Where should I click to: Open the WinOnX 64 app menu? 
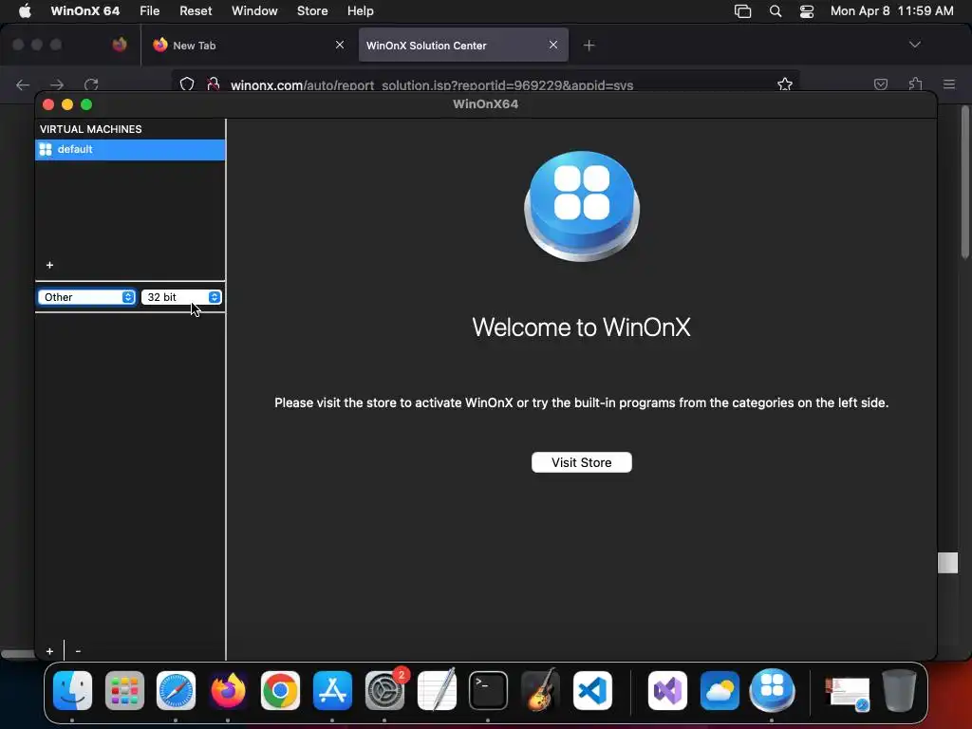[84, 11]
